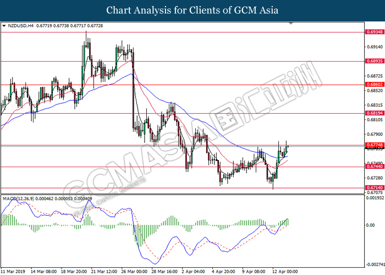Click the -0.002741 MACD scale value
385x275 pixels.
click(x=375, y=265)
